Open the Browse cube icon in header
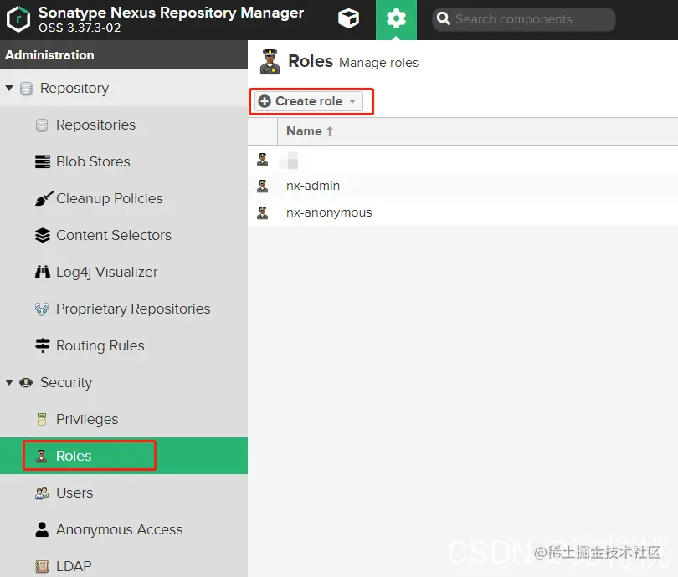678x577 pixels. point(348,19)
